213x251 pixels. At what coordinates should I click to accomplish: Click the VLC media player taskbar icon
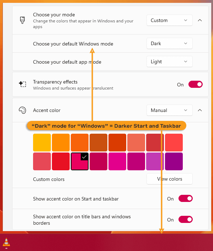pyautogui.click(x=6, y=242)
